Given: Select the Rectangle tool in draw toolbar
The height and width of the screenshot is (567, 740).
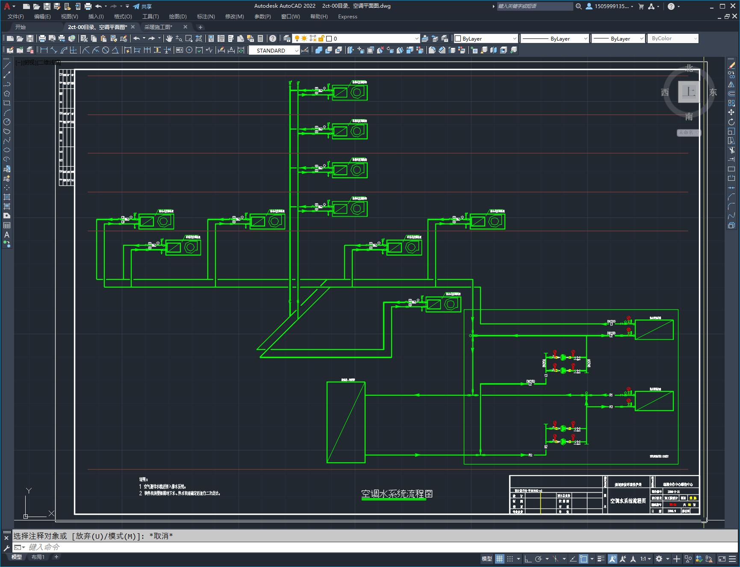Looking at the screenshot, I should click(x=7, y=103).
